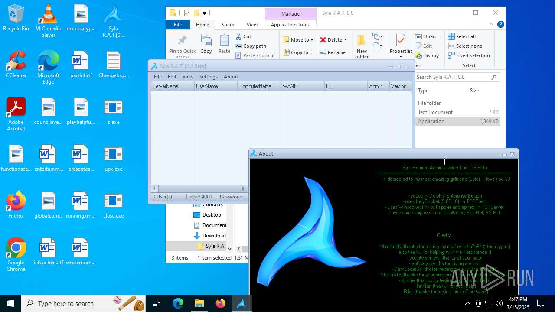Click the Size column header in Explorer
The height and width of the screenshot is (312, 555).
coord(483,91)
